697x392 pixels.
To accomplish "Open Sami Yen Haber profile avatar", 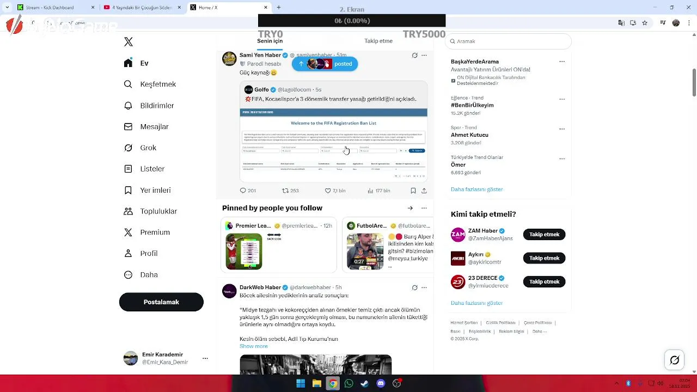I will (x=229, y=59).
